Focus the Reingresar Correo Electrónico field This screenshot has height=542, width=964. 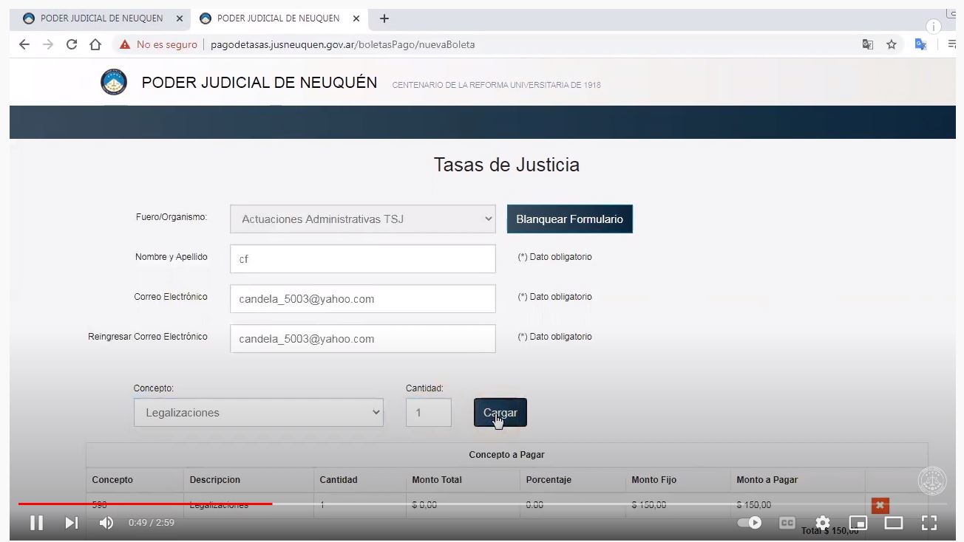coord(362,339)
